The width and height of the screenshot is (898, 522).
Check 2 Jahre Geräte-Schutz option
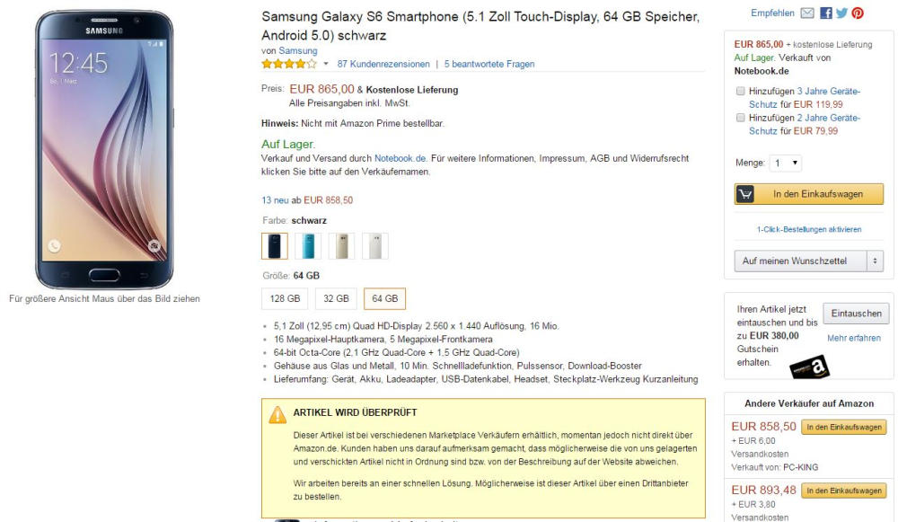(x=740, y=118)
